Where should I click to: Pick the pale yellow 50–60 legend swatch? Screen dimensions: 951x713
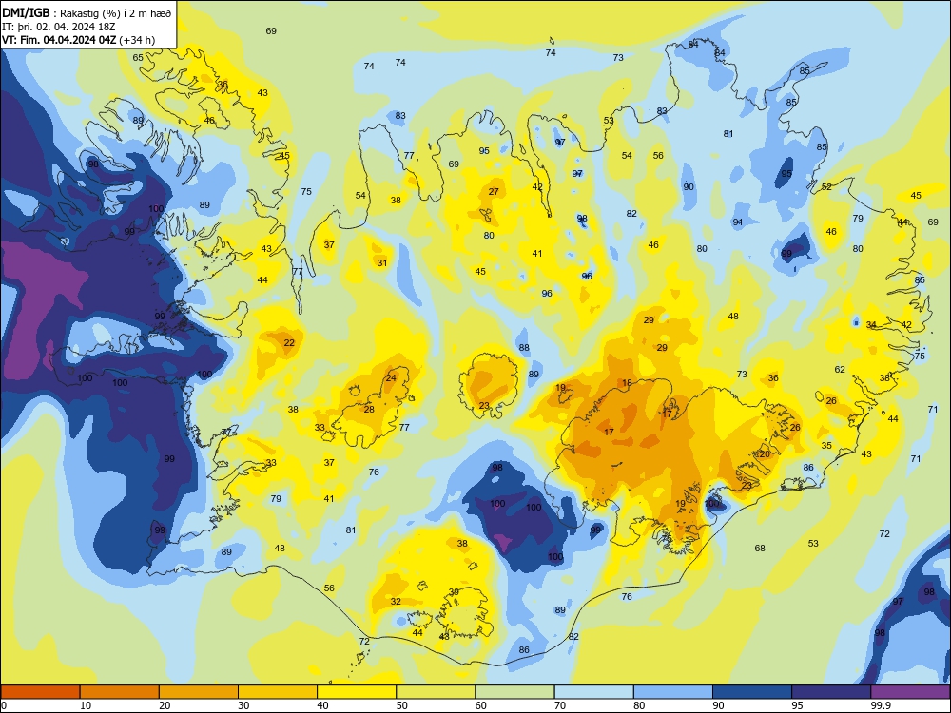click(x=436, y=692)
